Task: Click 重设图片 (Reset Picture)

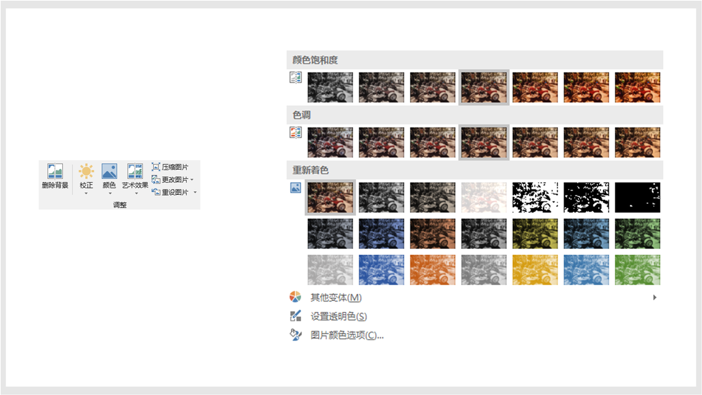Action: [170, 192]
